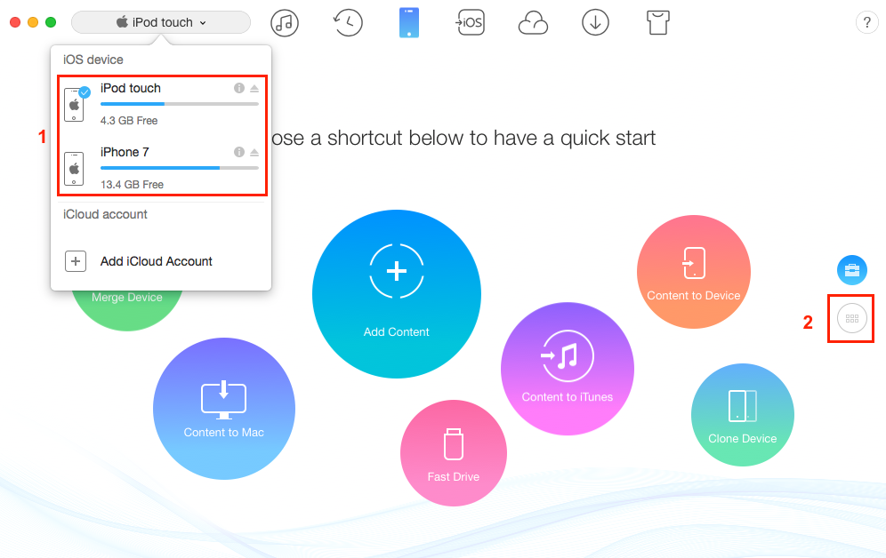886x558 pixels.
Task: Open the Content to iTunes shortcut
Action: point(568,369)
